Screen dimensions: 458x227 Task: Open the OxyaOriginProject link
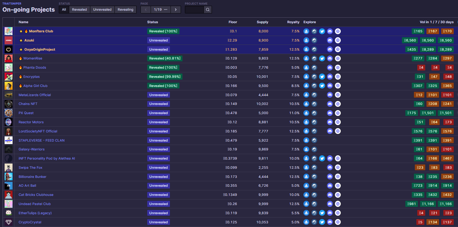(40, 49)
